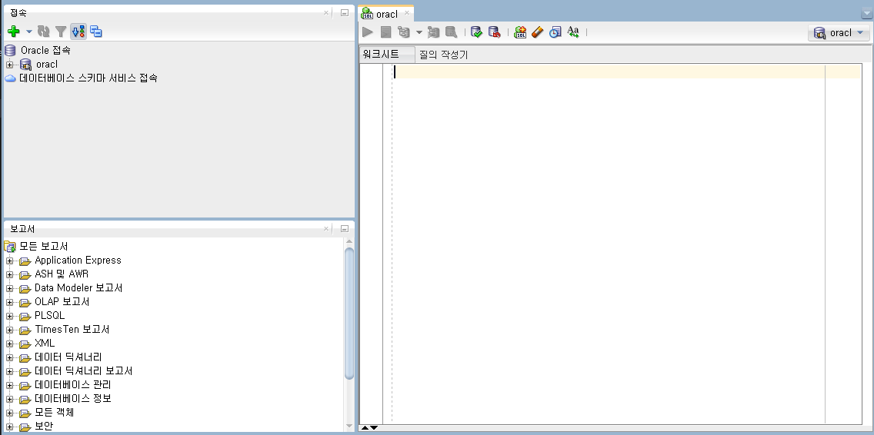The image size is (874, 435).
Task: Click the SQL Tuning Advisor icon
Action: pyautogui.click(x=451, y=32)
